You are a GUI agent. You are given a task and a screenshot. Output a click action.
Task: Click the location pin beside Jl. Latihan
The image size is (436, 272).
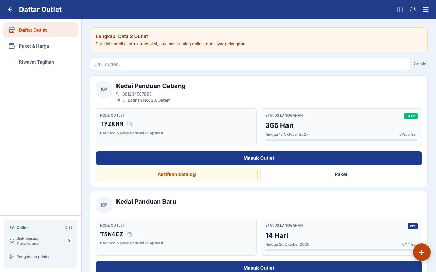[x=118, y=100]
